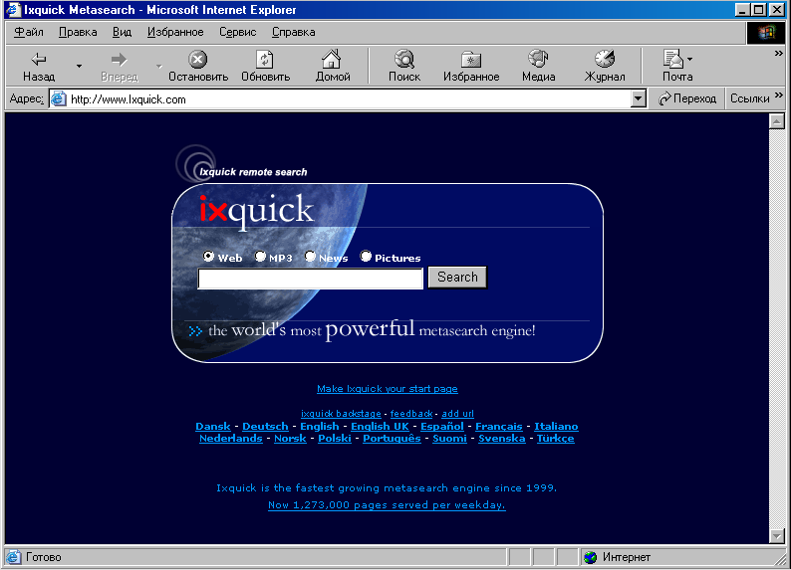Switch language to Italiano

click(557, 427)
